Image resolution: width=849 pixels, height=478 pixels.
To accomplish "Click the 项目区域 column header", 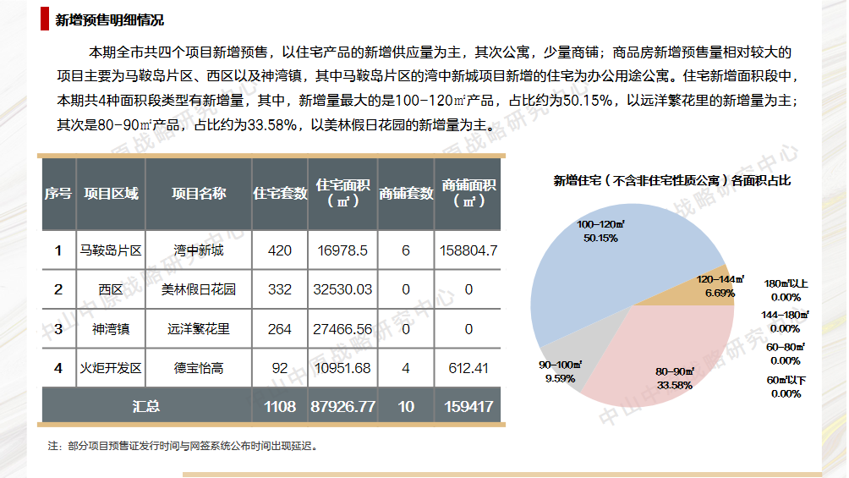I will 111,194.
